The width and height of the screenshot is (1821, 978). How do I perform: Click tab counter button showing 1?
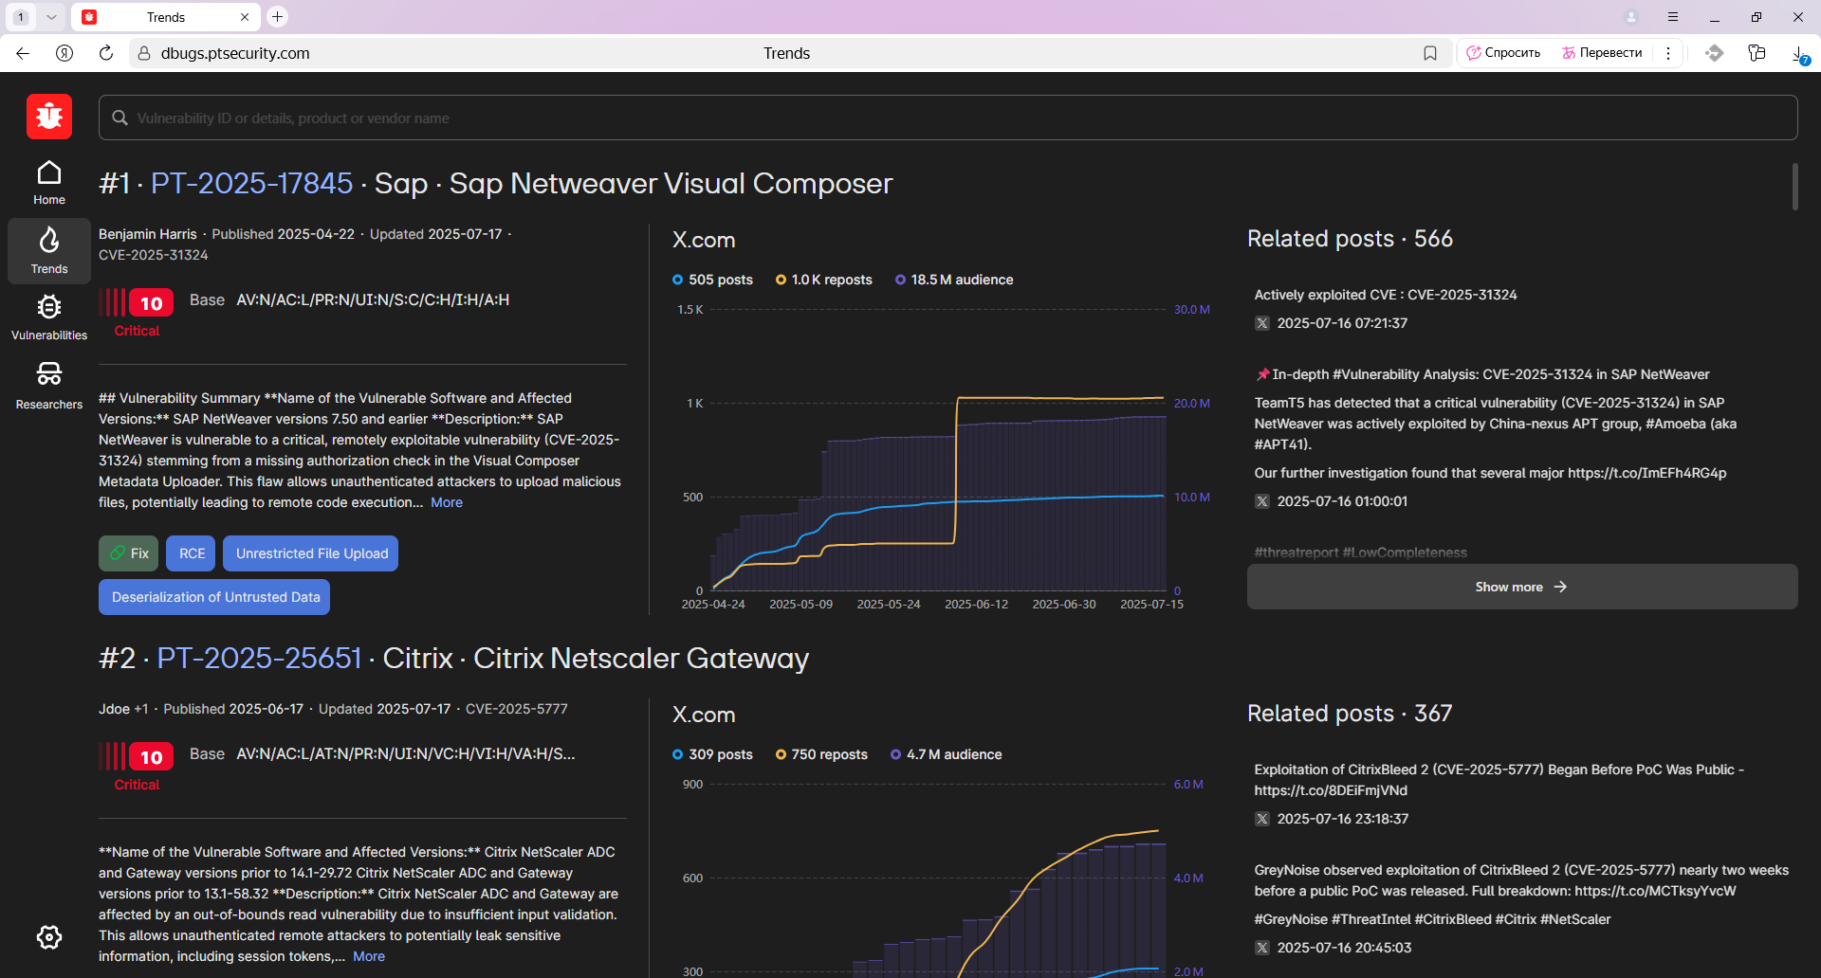point(21,17)
